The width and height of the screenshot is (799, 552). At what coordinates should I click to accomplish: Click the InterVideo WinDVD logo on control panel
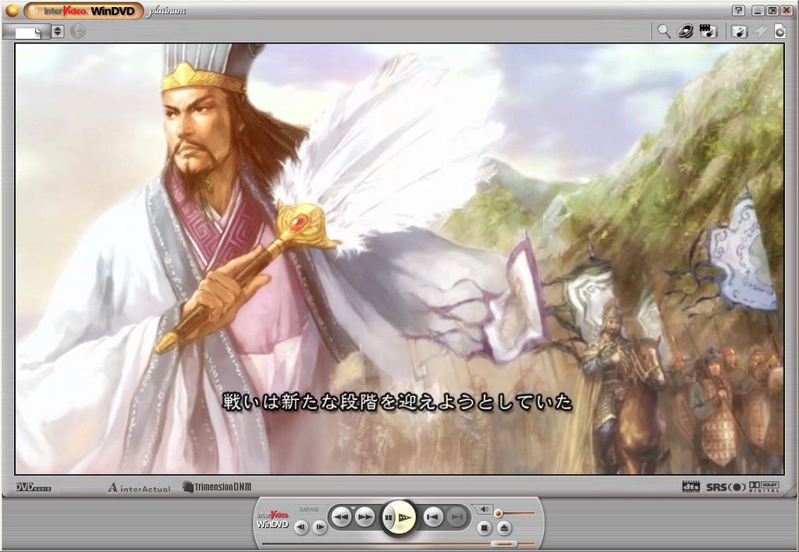click(272, 519)
